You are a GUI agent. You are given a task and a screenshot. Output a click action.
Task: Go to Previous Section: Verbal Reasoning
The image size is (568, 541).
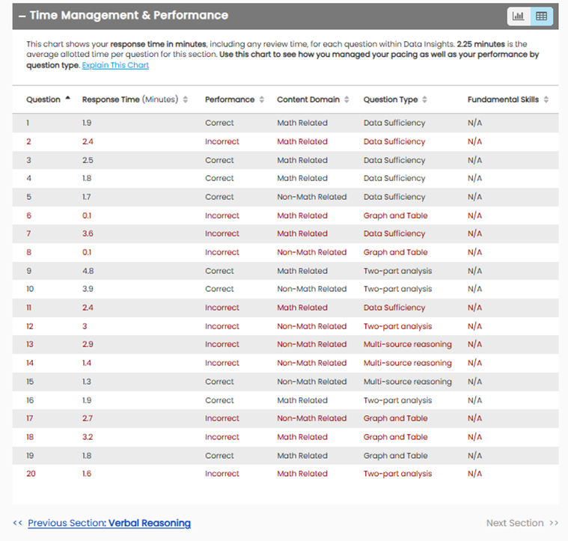[109, 523]
